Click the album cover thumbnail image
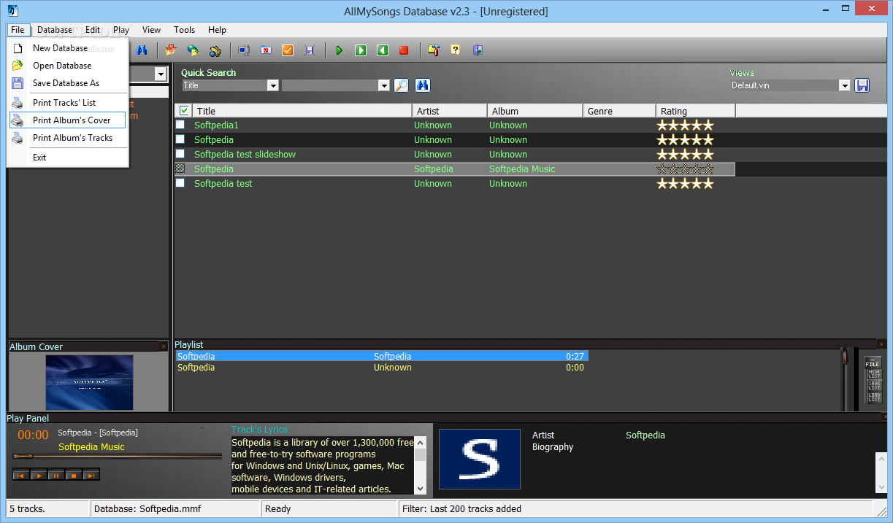The image size is (893, 523). coord(89,382)
